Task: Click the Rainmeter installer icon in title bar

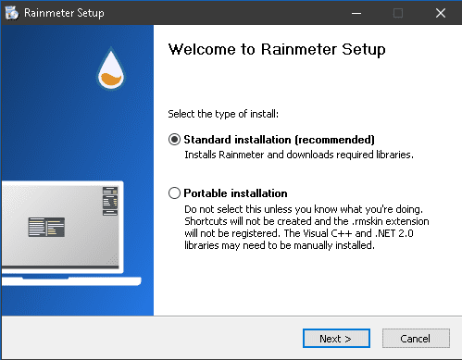Action: point(12,13)
